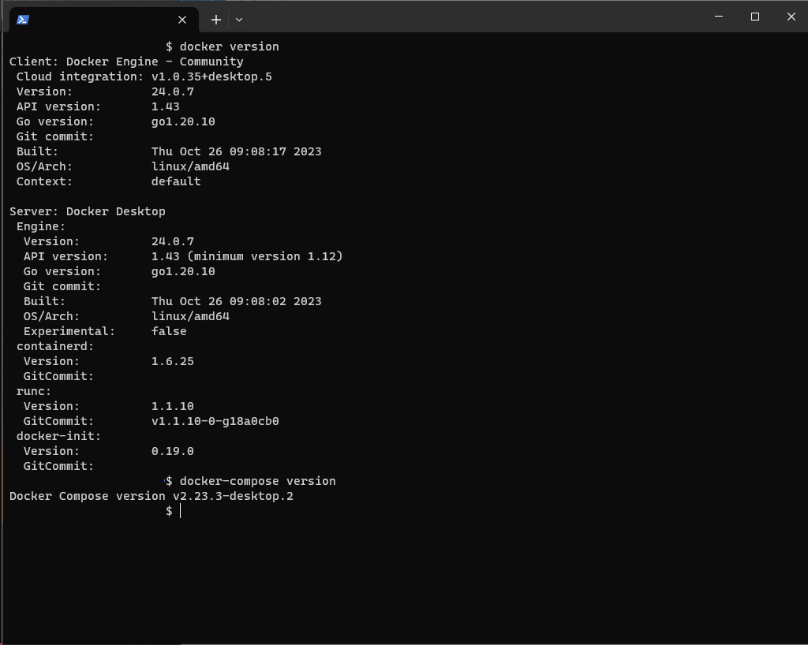Click containerd version 1.6.25
This screenshot has height=645, width=808.
[x=173, y=361]
